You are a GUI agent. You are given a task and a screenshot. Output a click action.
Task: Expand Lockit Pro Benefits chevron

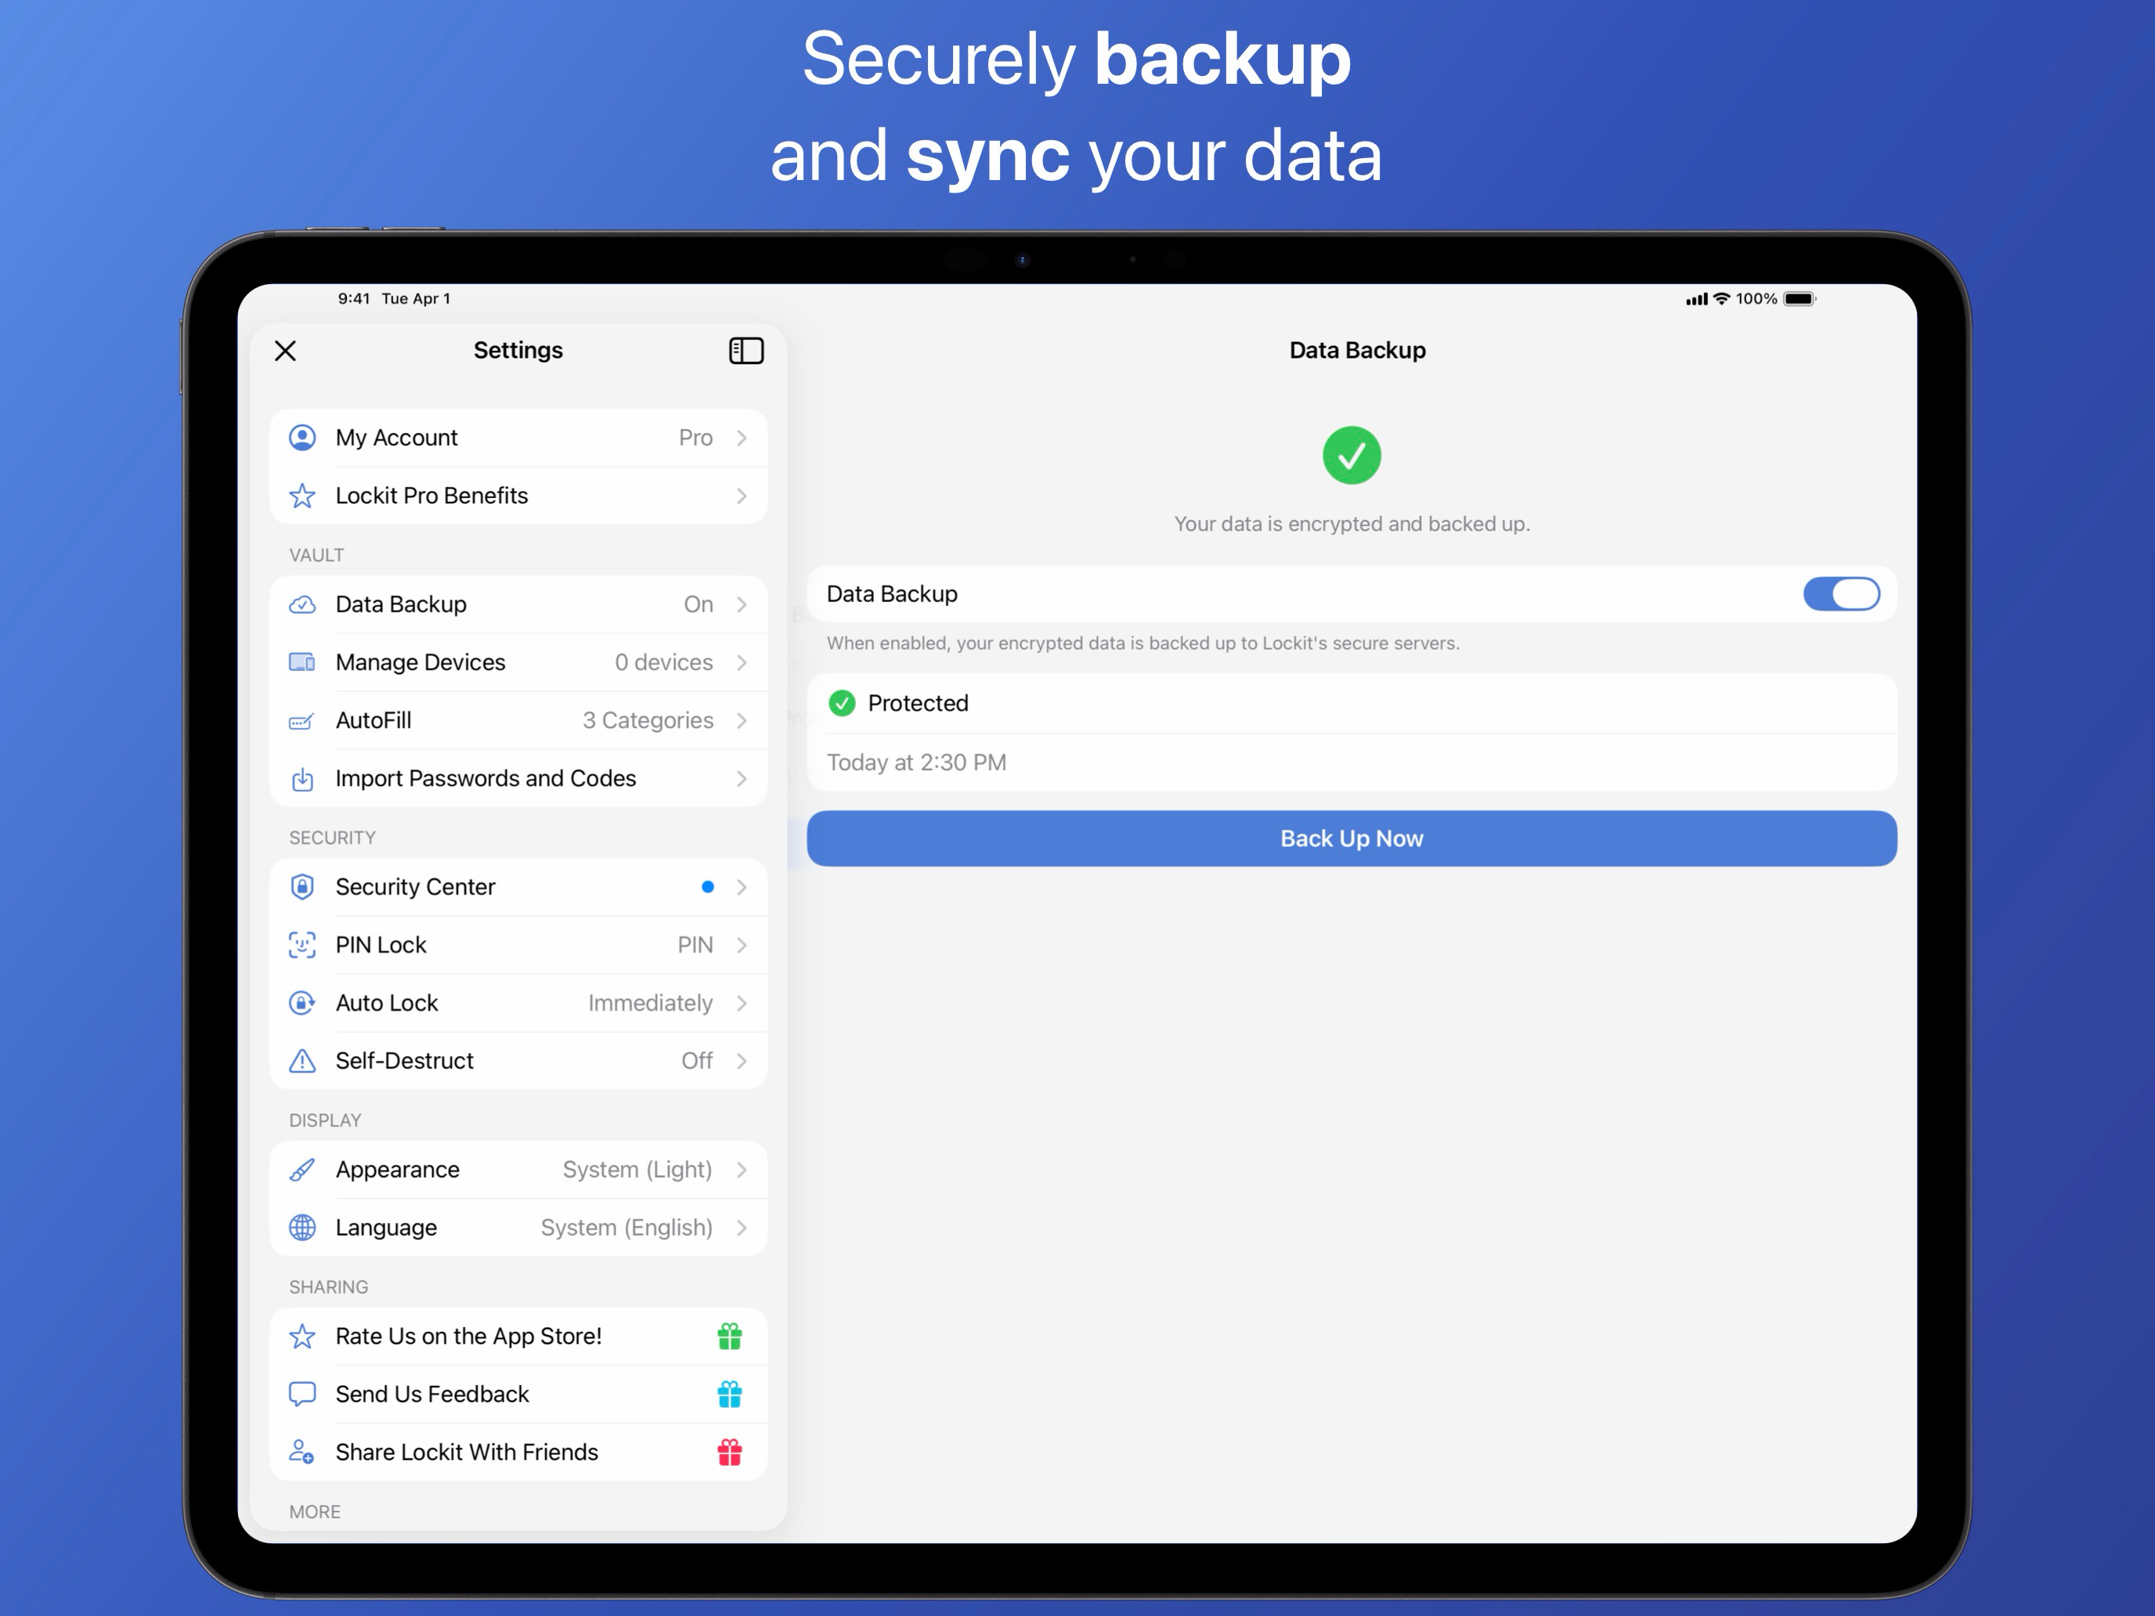pos(742,496)
